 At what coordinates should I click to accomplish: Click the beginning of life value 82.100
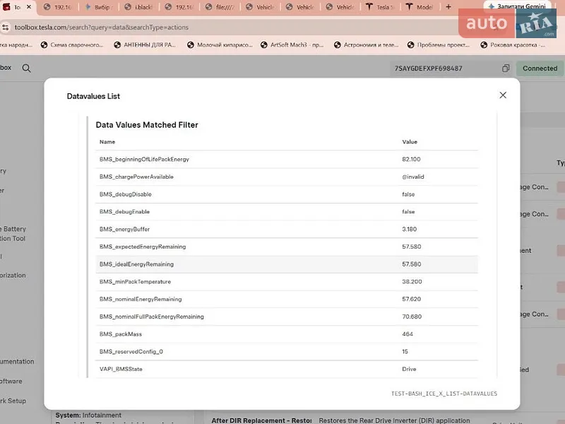point(411,160)
